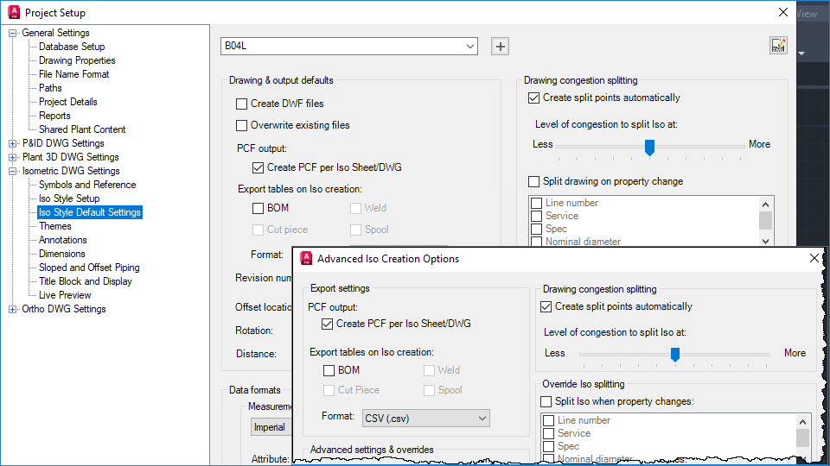Image resolution: width=830 pixels, height=466 pixels.
Task: Open Iso Style Setup page
Action: (x=69, y=198)
